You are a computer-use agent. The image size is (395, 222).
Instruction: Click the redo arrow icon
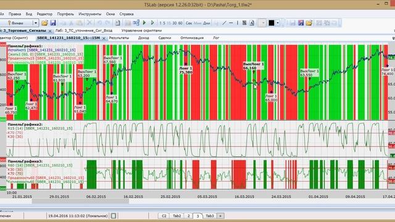[x=107, y=23]
